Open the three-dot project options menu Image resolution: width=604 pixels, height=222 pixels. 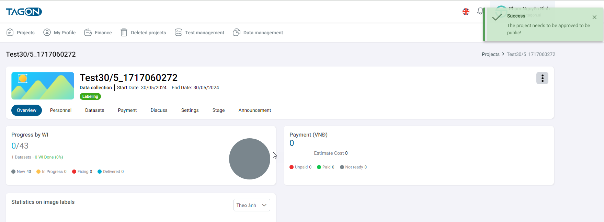tap(542, 78)
